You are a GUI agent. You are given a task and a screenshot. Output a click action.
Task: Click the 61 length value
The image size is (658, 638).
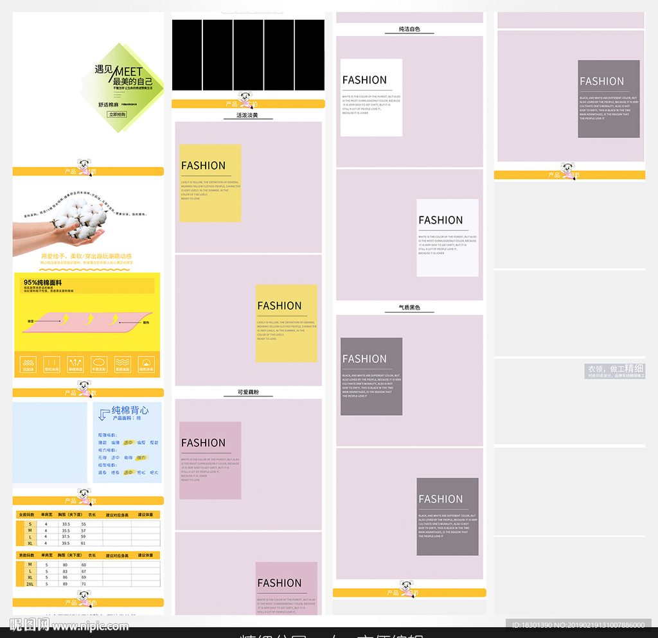tap(84, 543)
